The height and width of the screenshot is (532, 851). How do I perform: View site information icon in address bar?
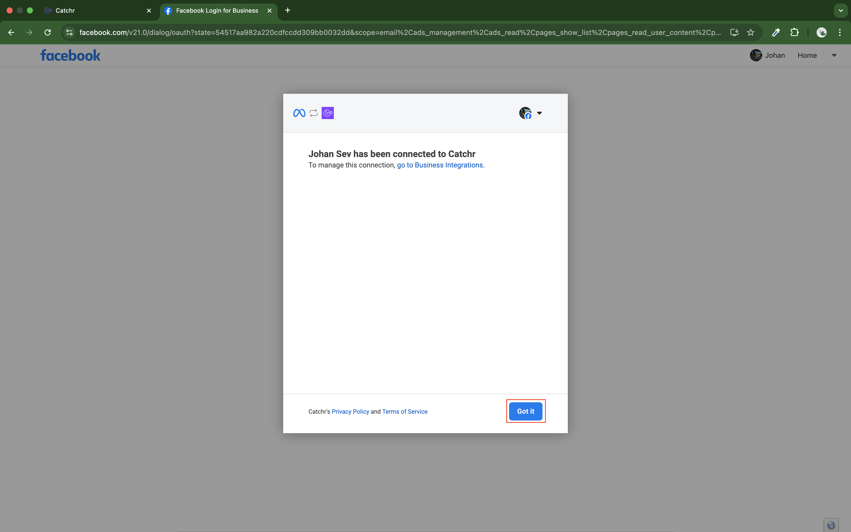(69, 32)
